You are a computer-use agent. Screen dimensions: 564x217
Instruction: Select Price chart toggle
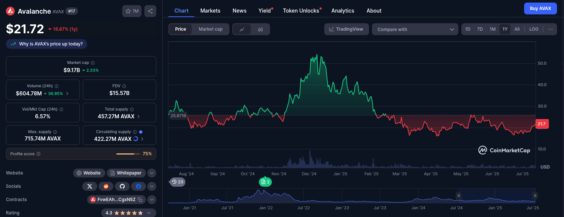(x=181, y=29)
